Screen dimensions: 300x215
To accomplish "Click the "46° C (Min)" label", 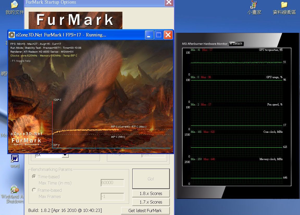I will pyautogui.click(x=118, y=137).
